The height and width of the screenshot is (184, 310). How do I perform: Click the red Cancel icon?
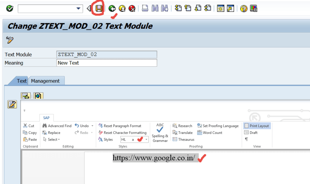point(132,8)
